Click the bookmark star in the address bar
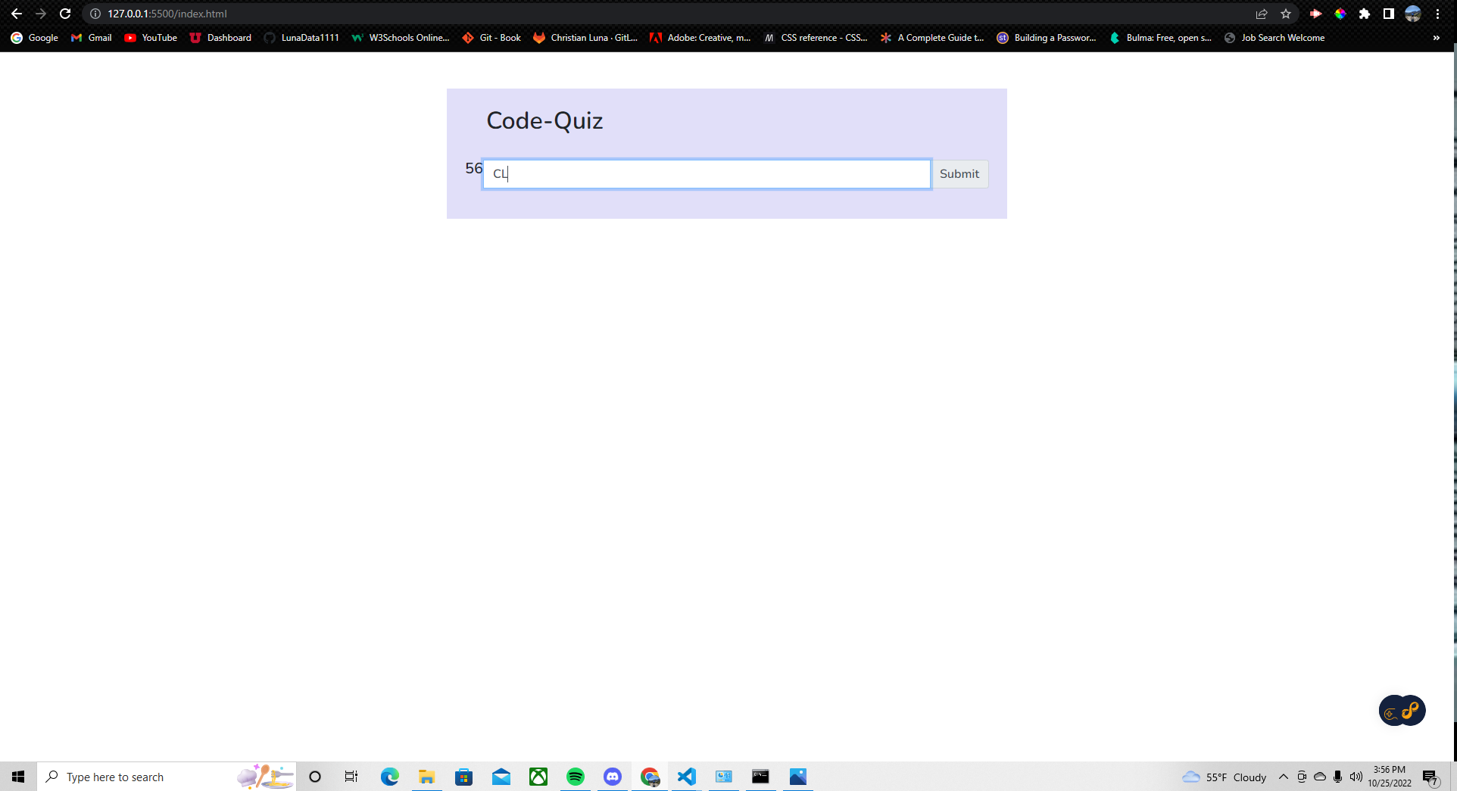This screenshot has height=791, width=1457. point(1285,14)
